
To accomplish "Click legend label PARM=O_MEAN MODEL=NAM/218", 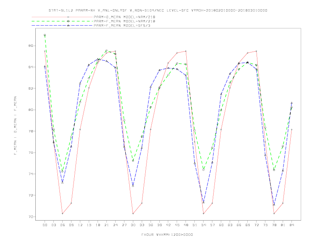I will 124,17.
